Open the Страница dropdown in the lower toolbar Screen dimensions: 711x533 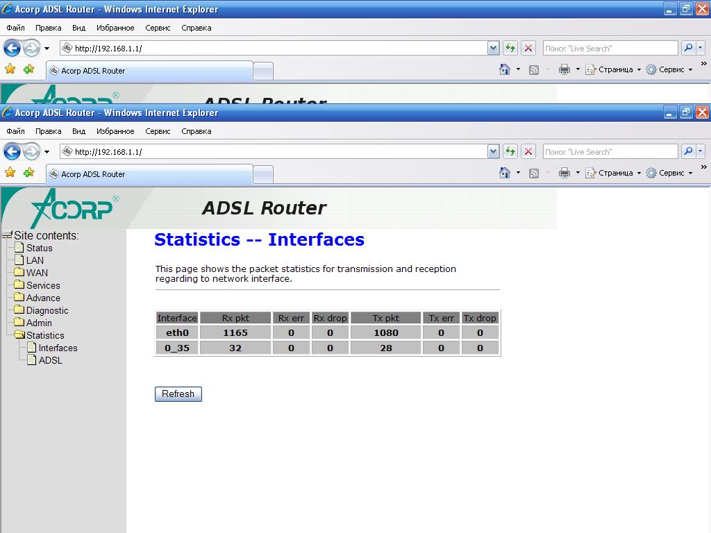pyautogui.click(x=613, y=173)
